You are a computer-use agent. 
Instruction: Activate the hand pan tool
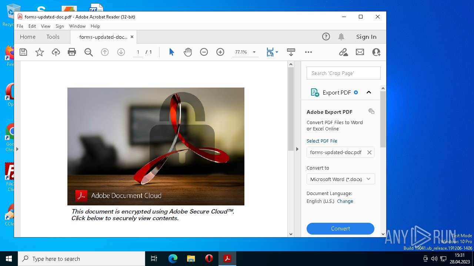click(x=188, y=52)
